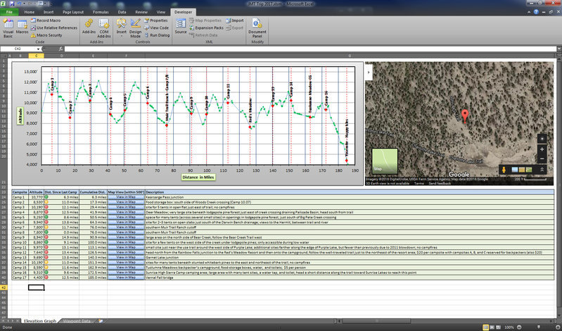Screen dimensions: 562x331
Task: Minimize the ribbon
Action: [529, 12]
